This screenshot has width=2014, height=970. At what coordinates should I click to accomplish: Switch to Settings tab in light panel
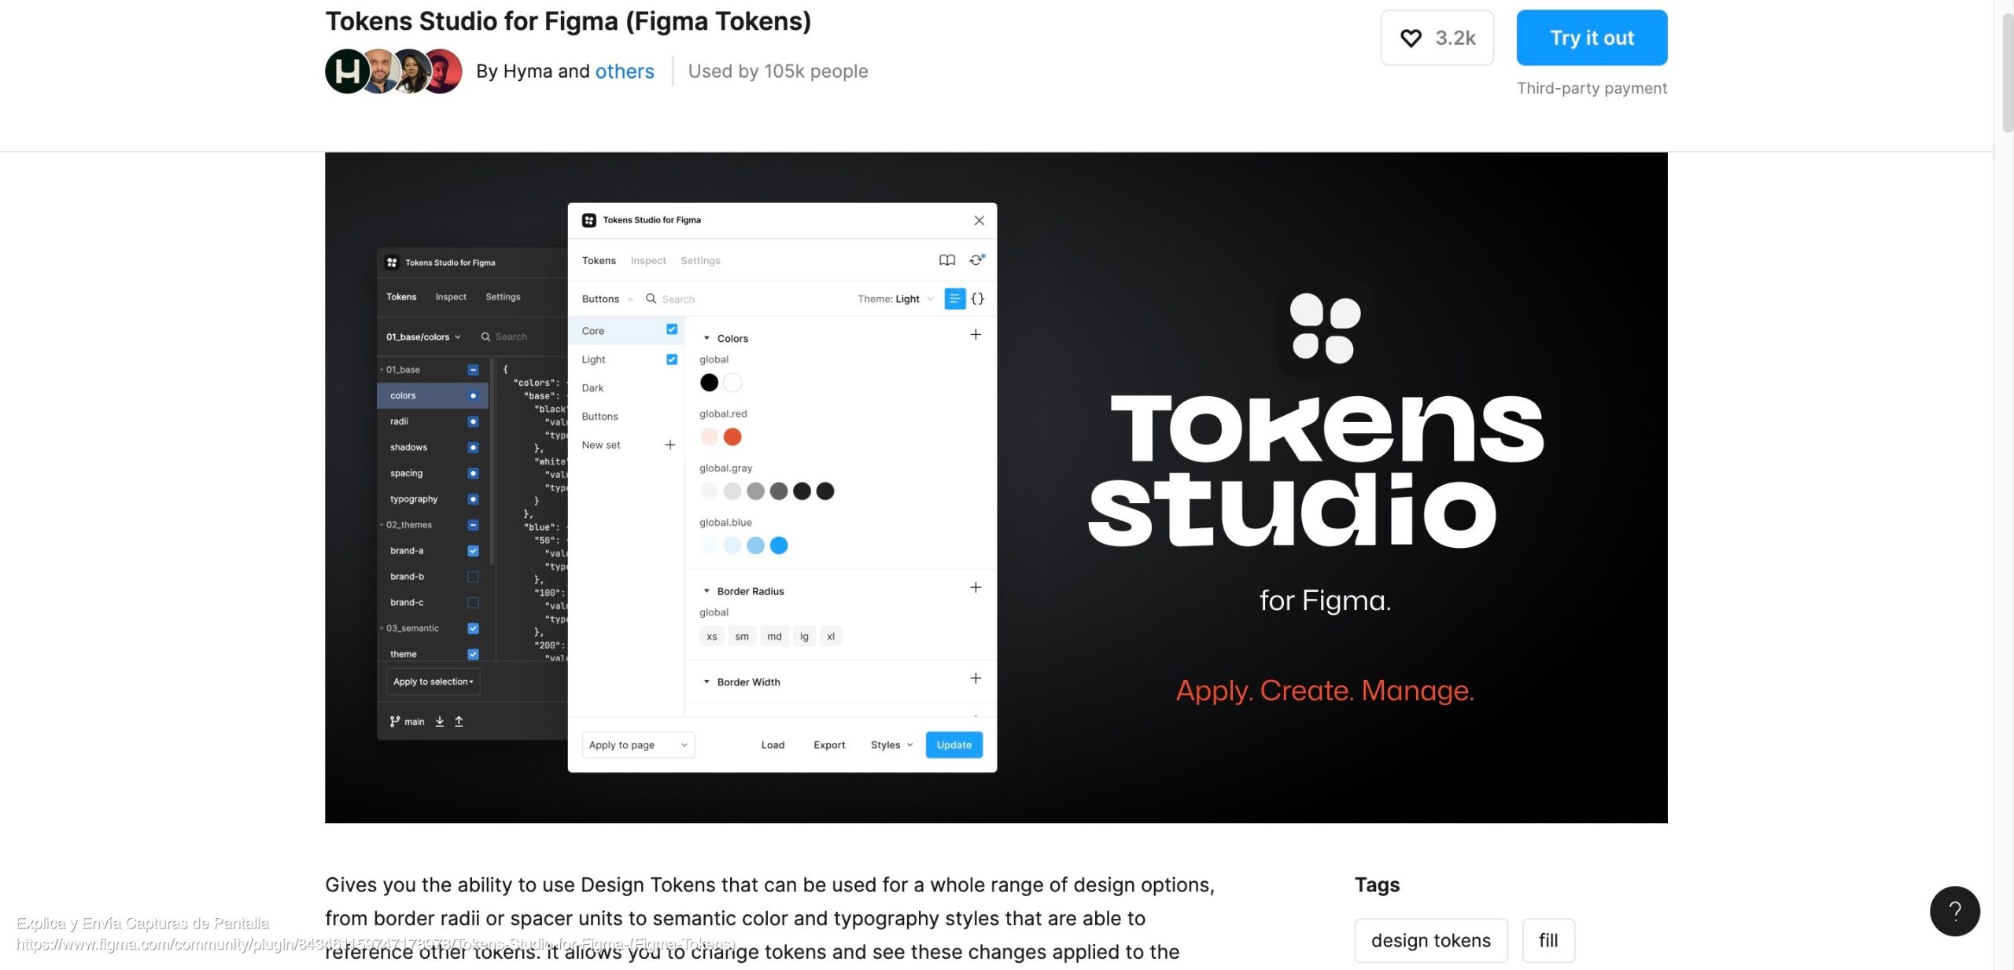click(x=700, y=261)
